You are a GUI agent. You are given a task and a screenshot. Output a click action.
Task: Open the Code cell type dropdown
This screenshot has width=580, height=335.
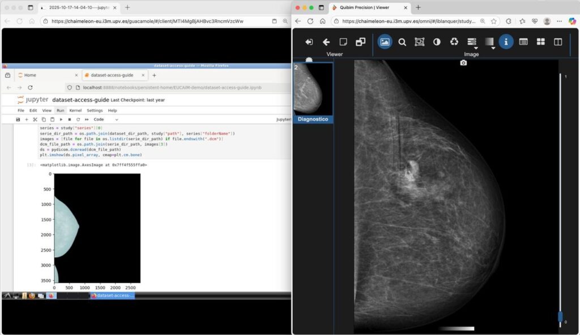click(x=106, y=120)
